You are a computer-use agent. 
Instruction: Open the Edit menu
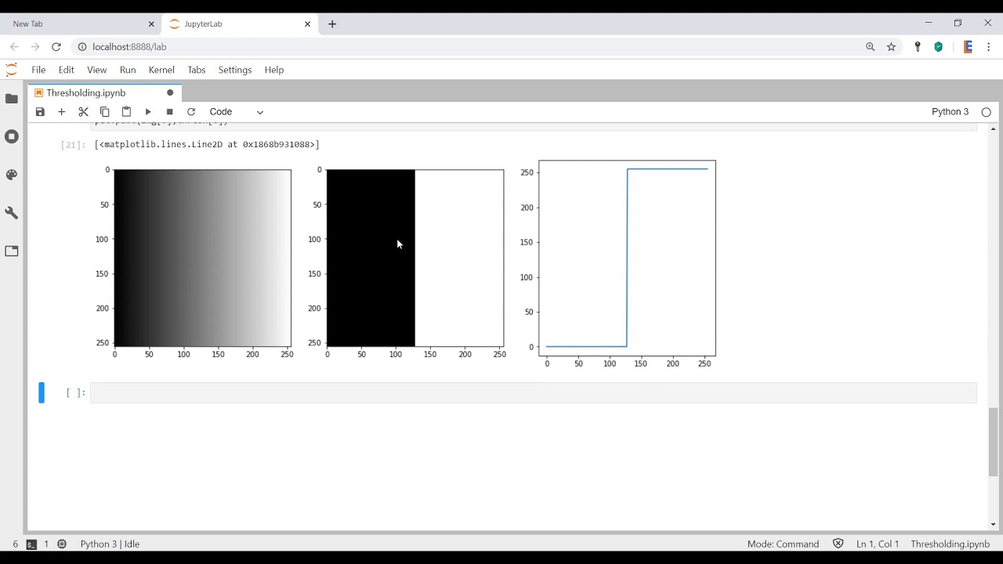click(x=67, y=70)
